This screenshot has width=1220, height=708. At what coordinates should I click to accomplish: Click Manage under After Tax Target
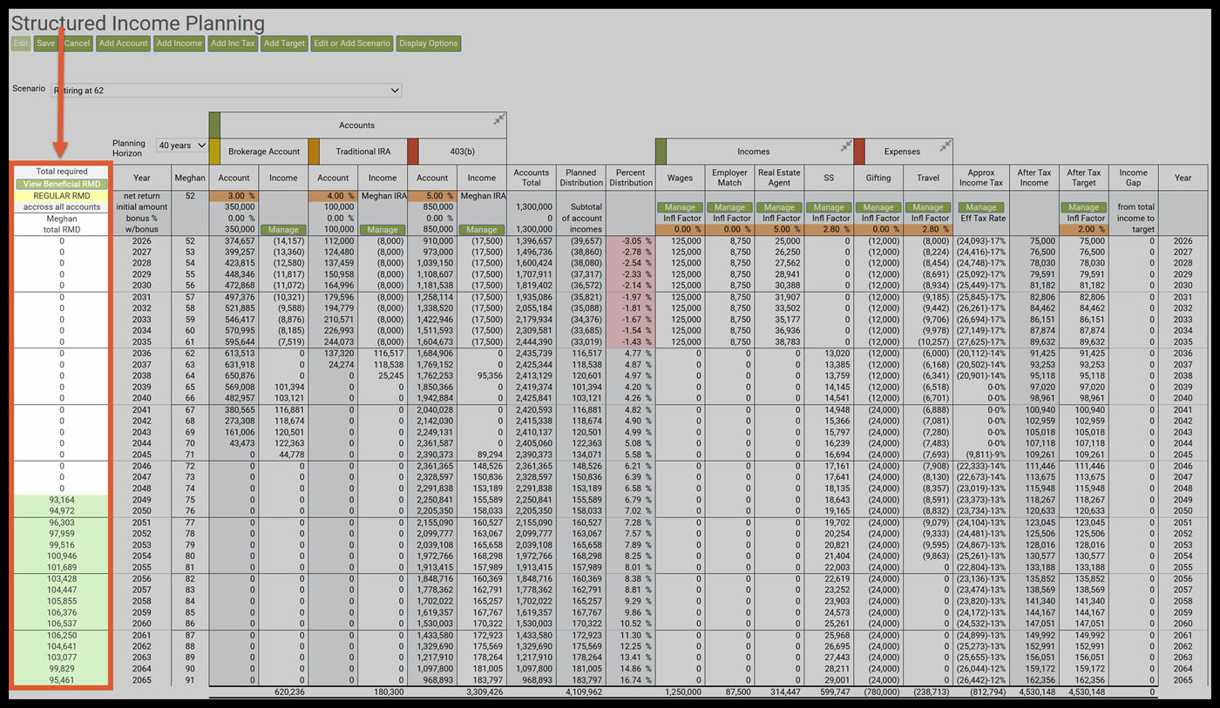[x=1083, y=207]
